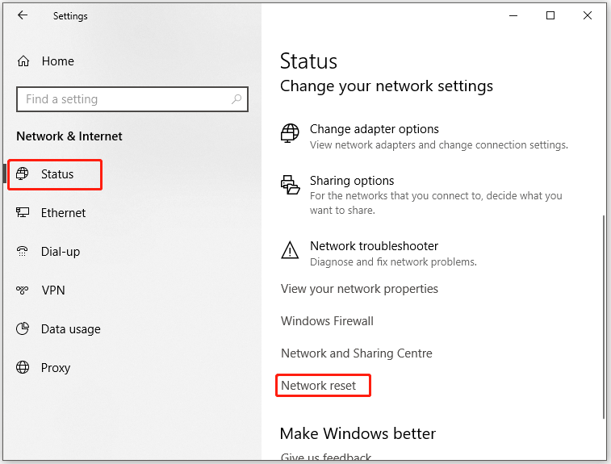Click the search magnifier icon
Viewport: 611px width, 464px height.
coord(236,99)
